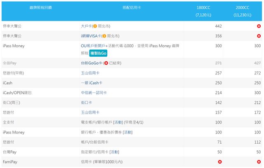Click the red ended icon beside 台新GoGo卡
The height and width of the screenshot is (168, 264).
click(106, 63)
